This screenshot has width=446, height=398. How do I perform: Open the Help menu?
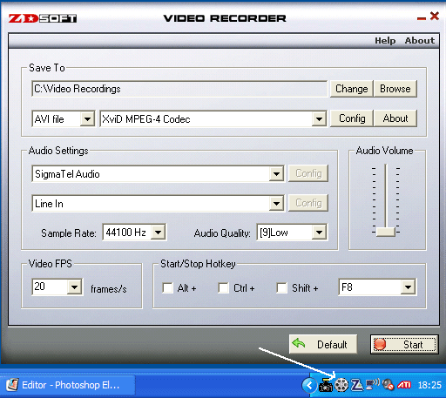(x=385, y=41)
